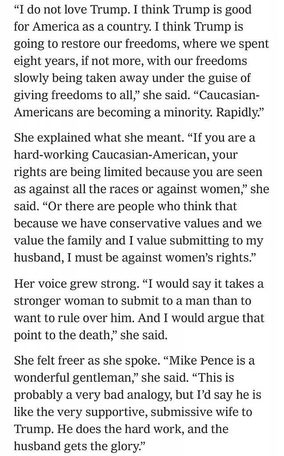Click the sentence "She felt freer as she spoke."
The image size is (284, 456).
click(87, 361)
